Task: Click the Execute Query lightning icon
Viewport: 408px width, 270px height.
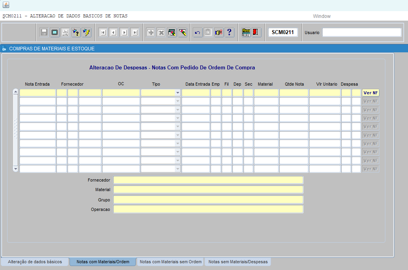Action: 86,33
